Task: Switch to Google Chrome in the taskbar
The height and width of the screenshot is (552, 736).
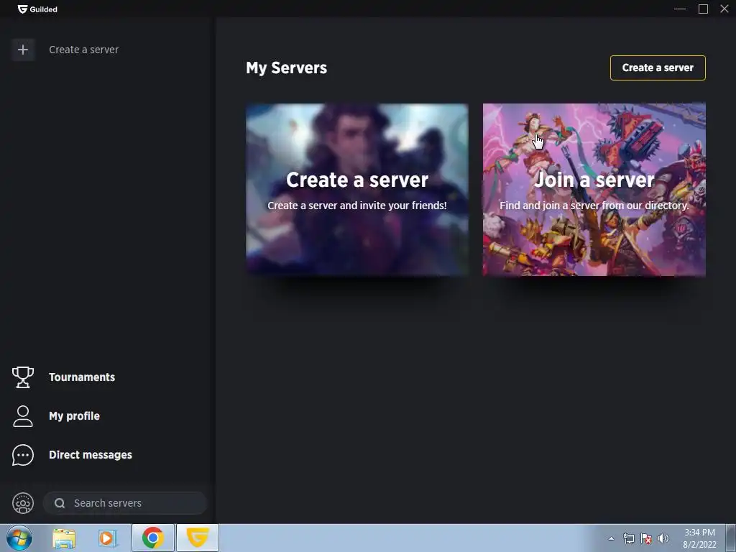Action: tap(153, 538)
